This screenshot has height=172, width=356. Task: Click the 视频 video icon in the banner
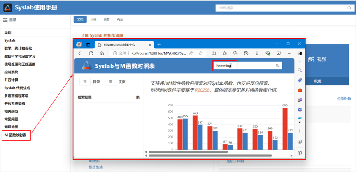[x=310, y=60]
